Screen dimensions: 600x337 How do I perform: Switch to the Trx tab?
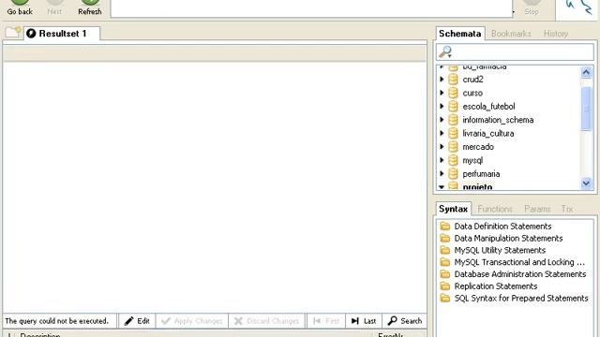tap(567, 209)
